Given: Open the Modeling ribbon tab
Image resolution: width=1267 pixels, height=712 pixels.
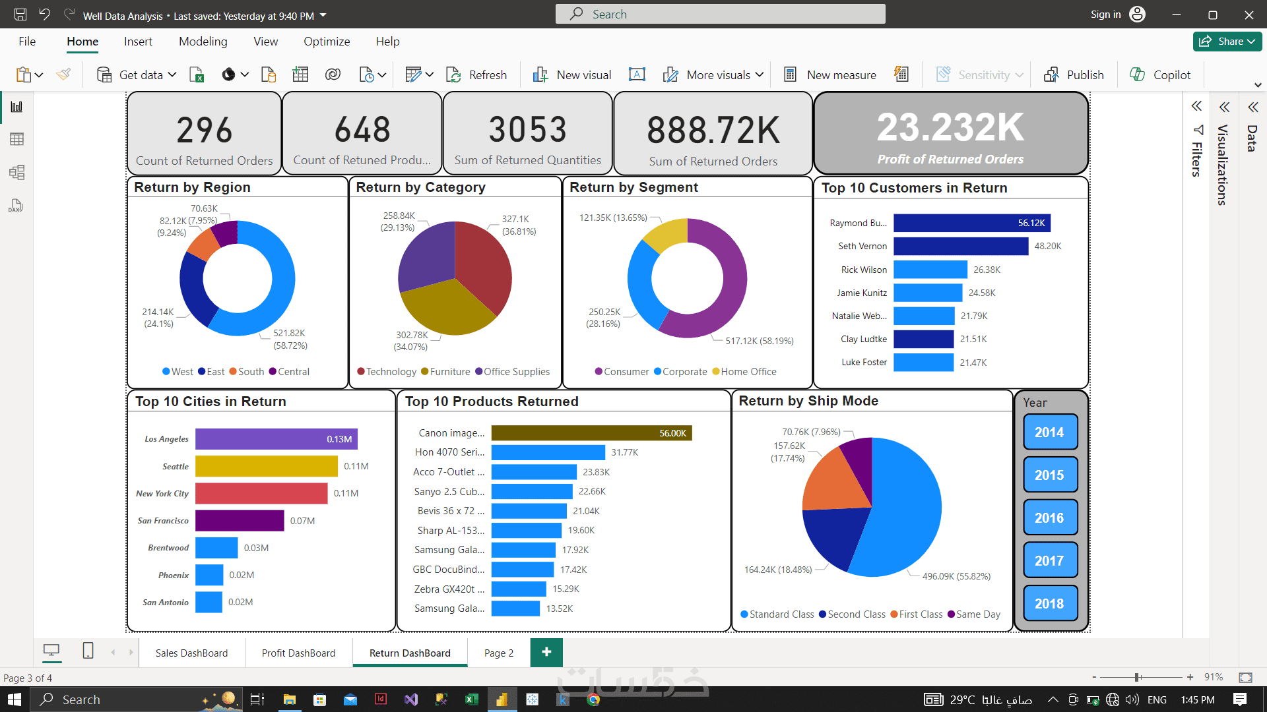Looking at the screenshot, I should [203, 42].
